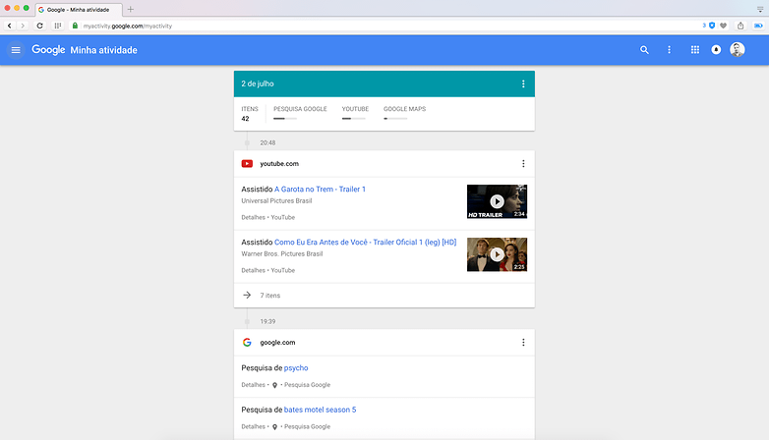Open bates motel season 5 search
The image size is (769, 440).
pyautogui.click(x=320, y=410)
